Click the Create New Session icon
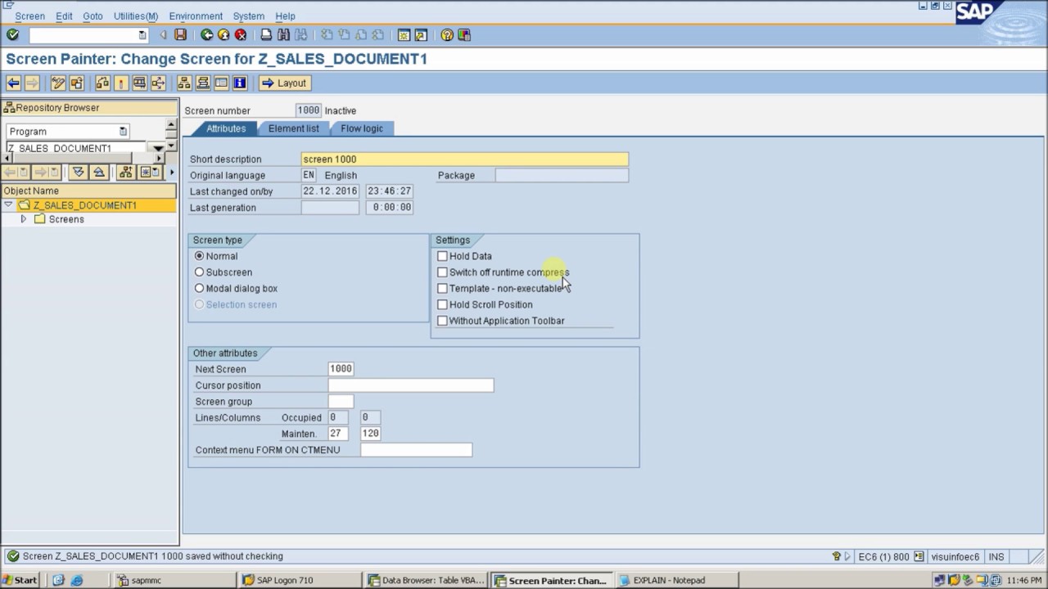 click(x=404, y=35)
